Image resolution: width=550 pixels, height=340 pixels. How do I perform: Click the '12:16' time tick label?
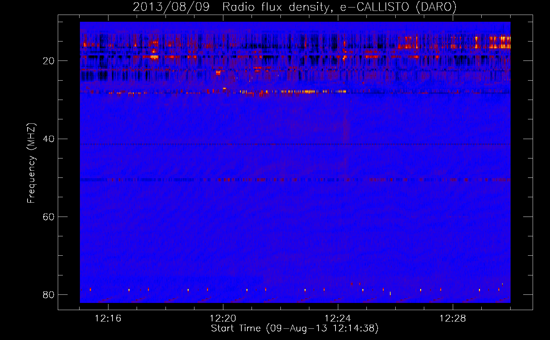pyautogui.click(x=108, y=319)
